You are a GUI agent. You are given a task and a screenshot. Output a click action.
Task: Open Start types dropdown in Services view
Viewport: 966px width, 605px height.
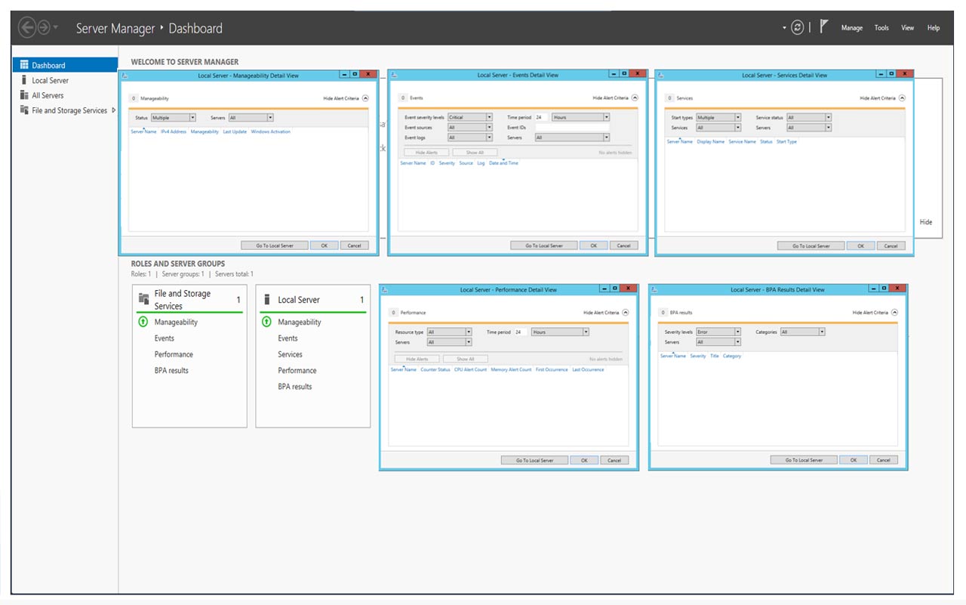click(x=718, y=118)
